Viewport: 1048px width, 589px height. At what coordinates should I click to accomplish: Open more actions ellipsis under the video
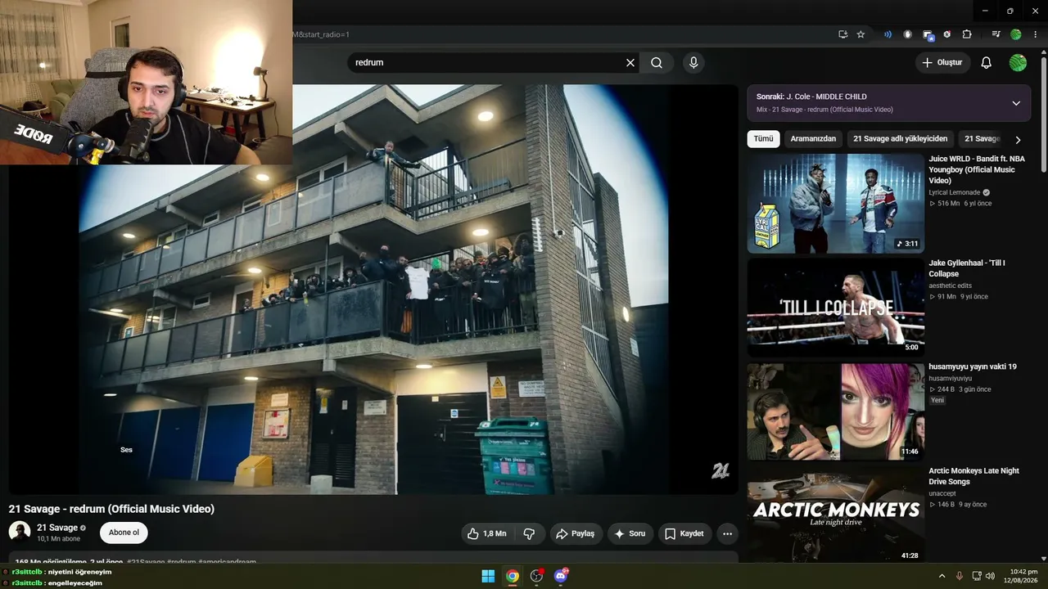click(727, 533)
